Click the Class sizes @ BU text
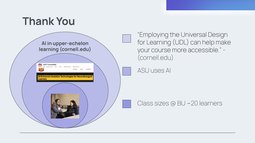 click(x=180, y=103)
